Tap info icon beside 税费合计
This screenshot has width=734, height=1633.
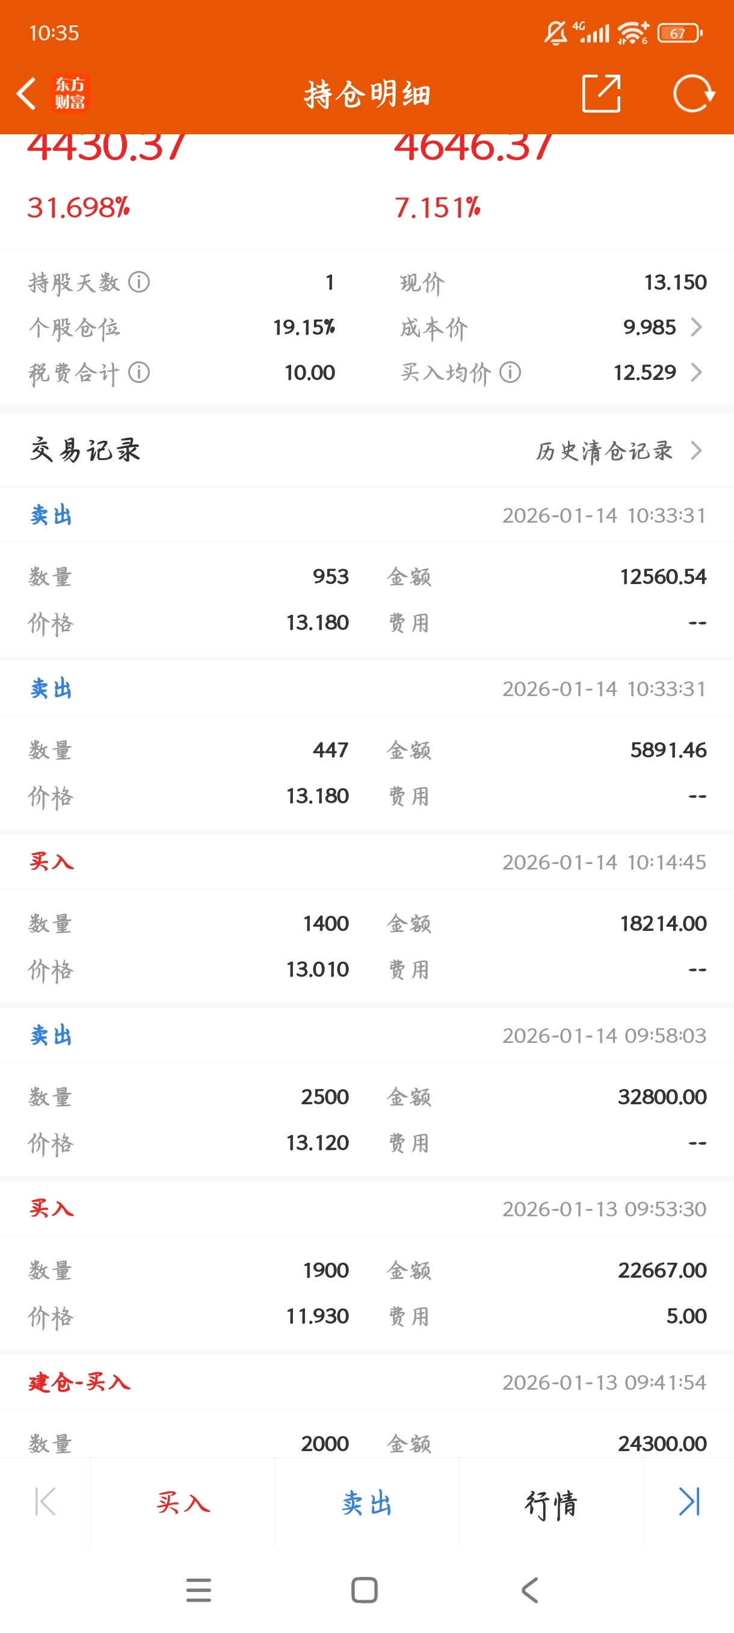(139, 373)
